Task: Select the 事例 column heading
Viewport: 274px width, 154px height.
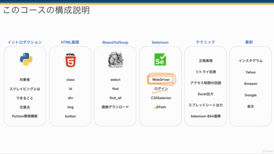Action: click(x=249, y=42)
